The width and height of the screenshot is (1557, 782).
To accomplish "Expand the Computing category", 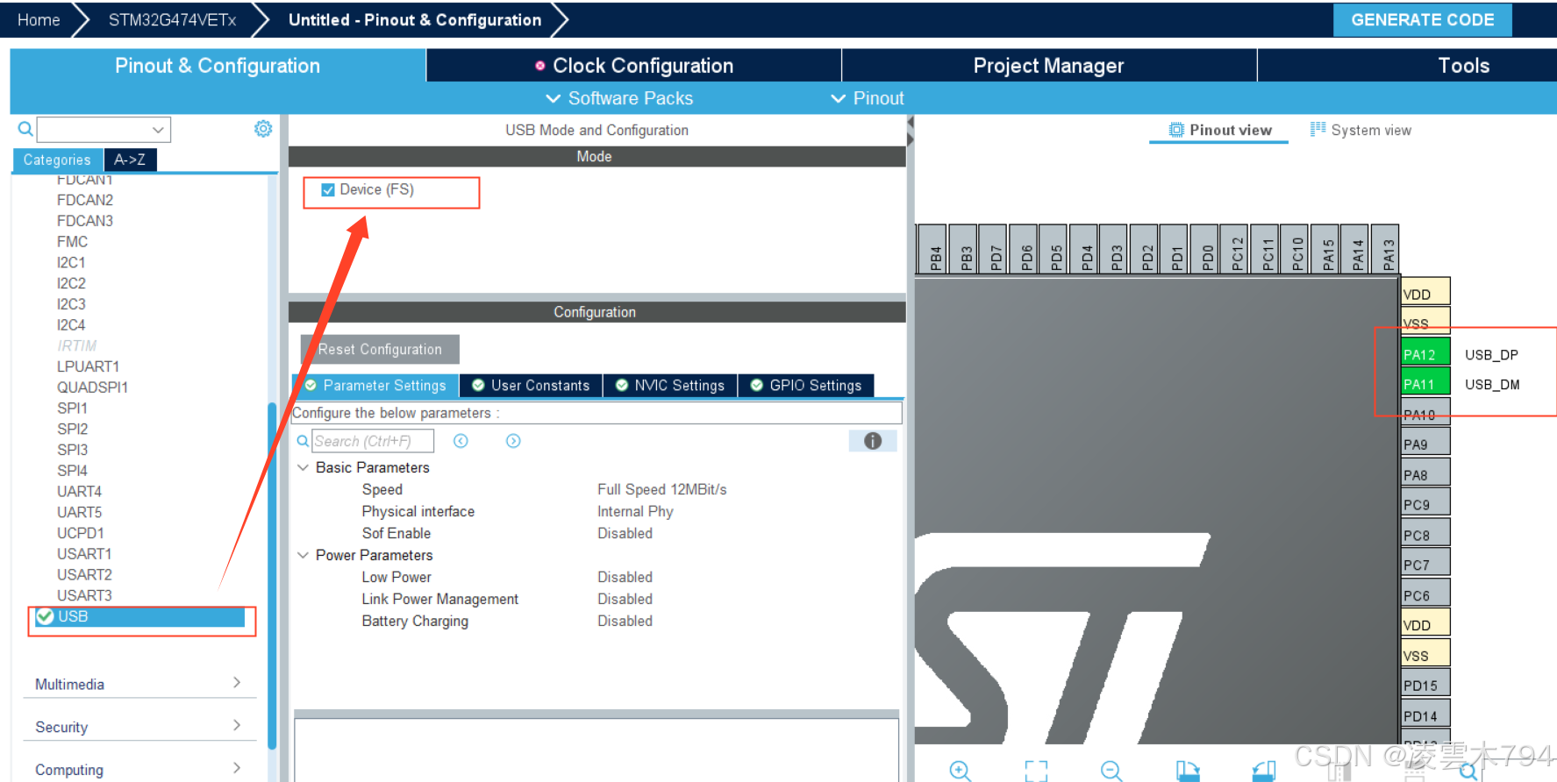I will point(139,770).
